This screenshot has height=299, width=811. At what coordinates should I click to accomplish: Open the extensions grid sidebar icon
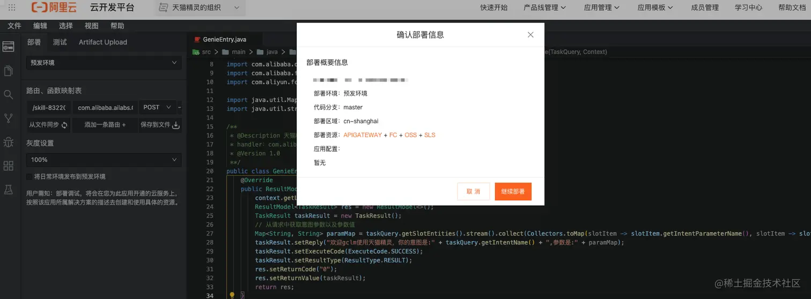tap(8, 166)
